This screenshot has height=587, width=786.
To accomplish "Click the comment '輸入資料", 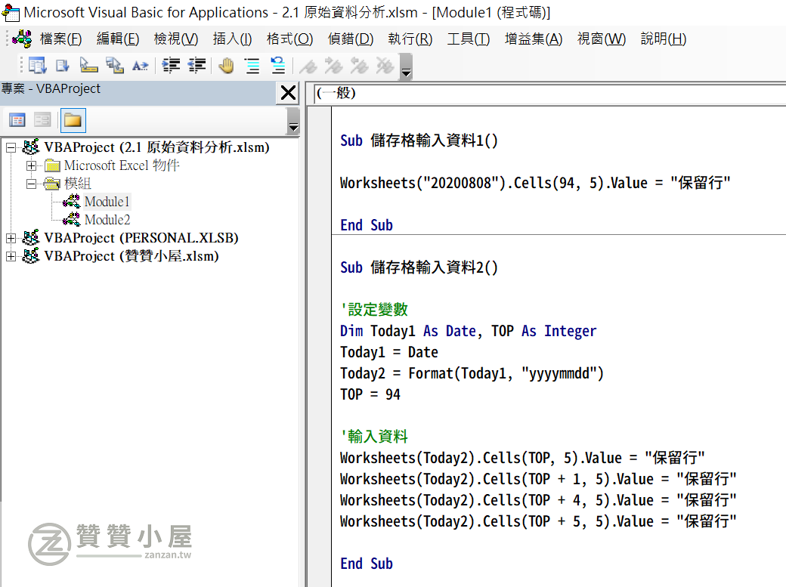I will click(374, 436).
